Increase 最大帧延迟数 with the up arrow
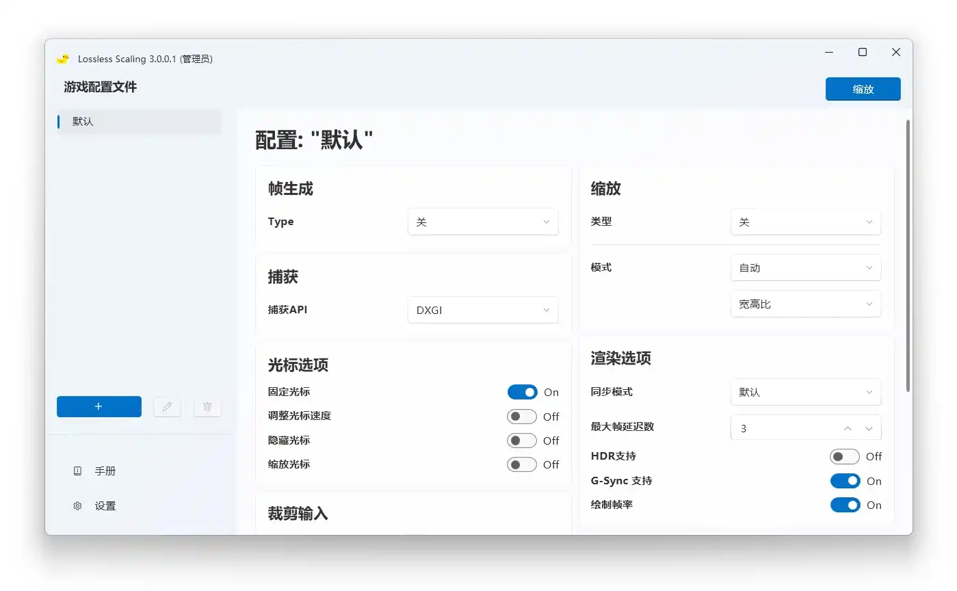 (848, 428)
